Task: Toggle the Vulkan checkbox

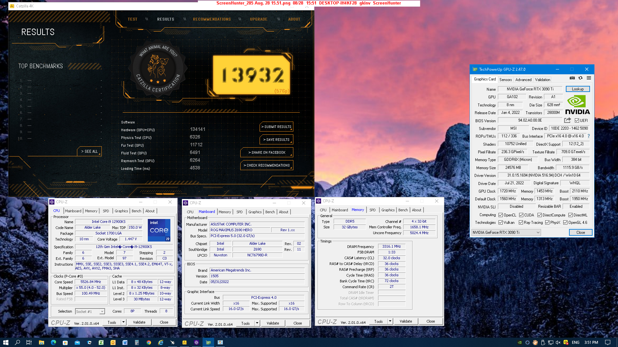Action: (x=501, y=223)
